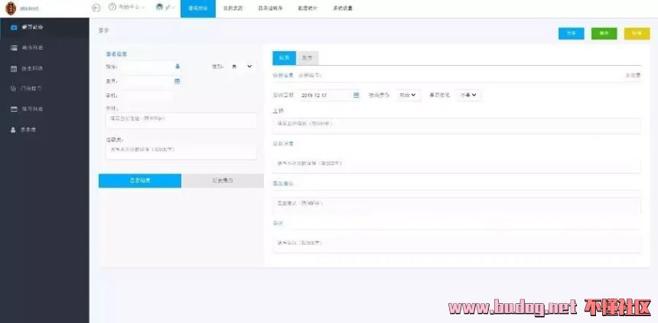Viewport: 658px width, 323px height.
Task: Click the remarks textarea ending the record form
Action: point(457,243)
